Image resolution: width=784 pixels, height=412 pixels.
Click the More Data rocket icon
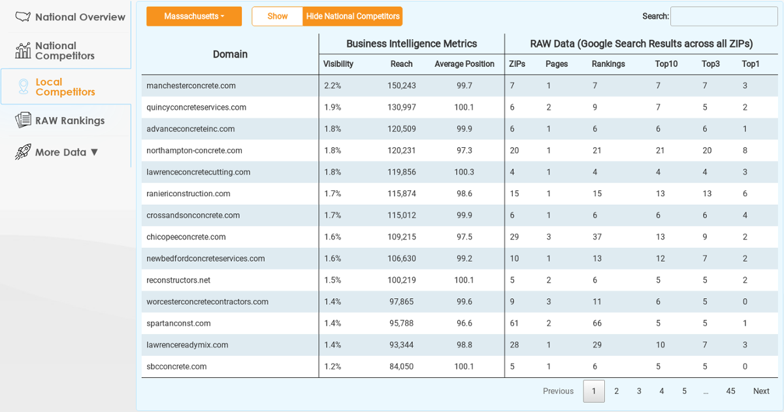[24, 152]
